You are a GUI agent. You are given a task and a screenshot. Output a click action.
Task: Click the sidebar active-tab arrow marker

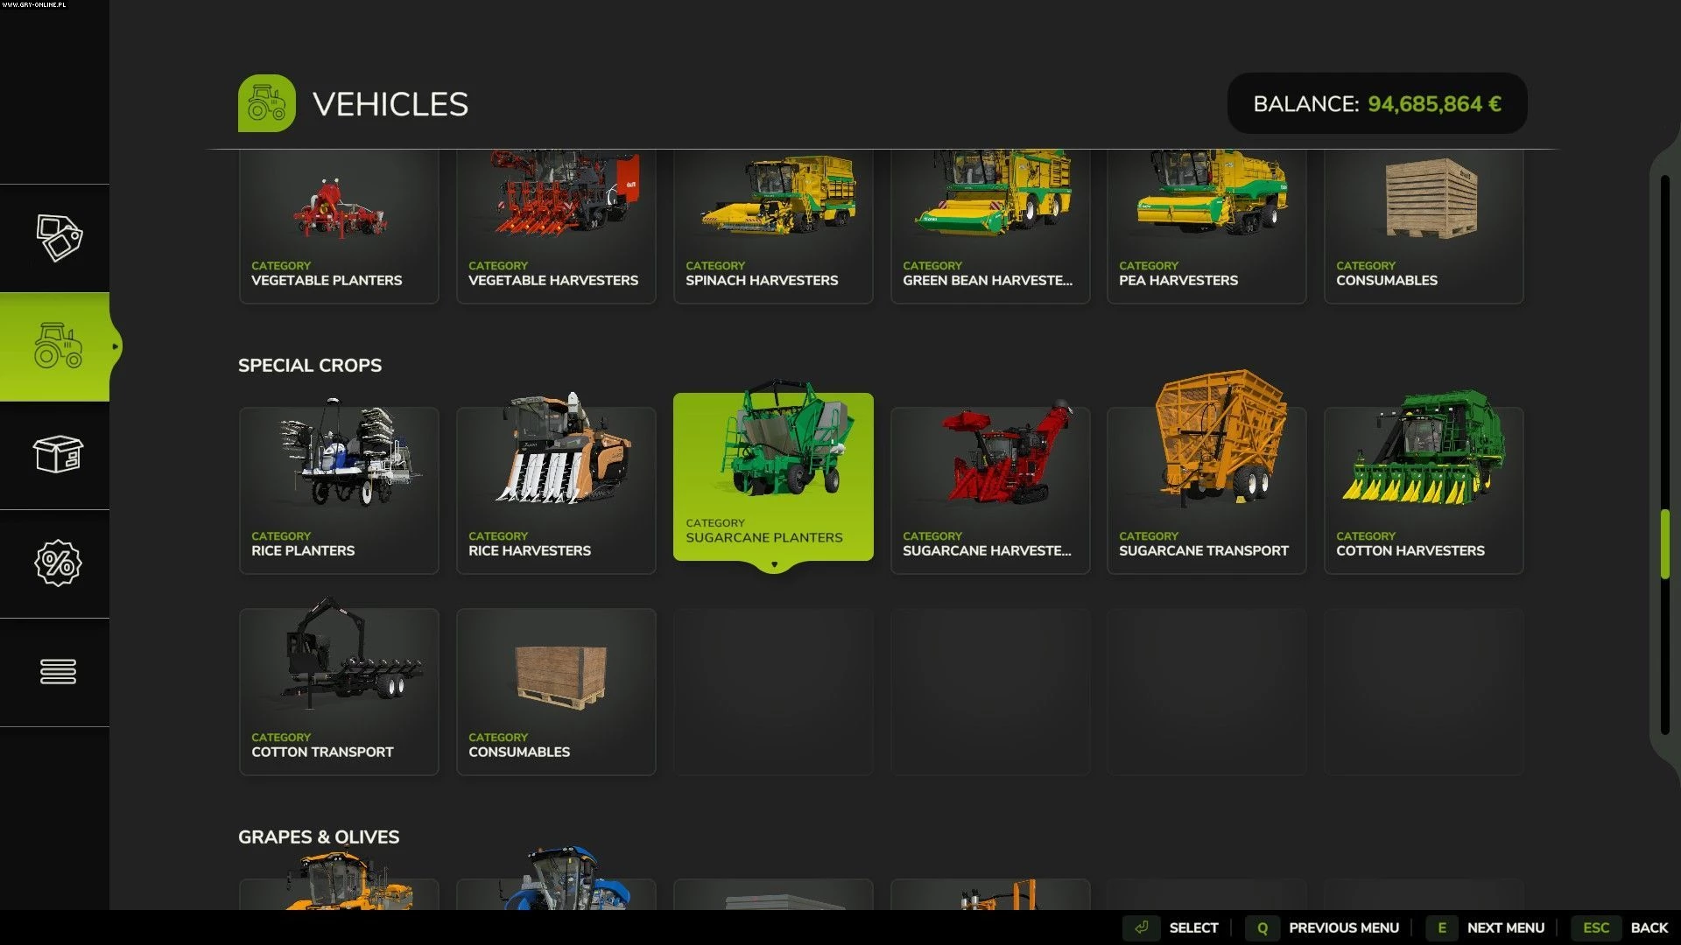(115, 346)
